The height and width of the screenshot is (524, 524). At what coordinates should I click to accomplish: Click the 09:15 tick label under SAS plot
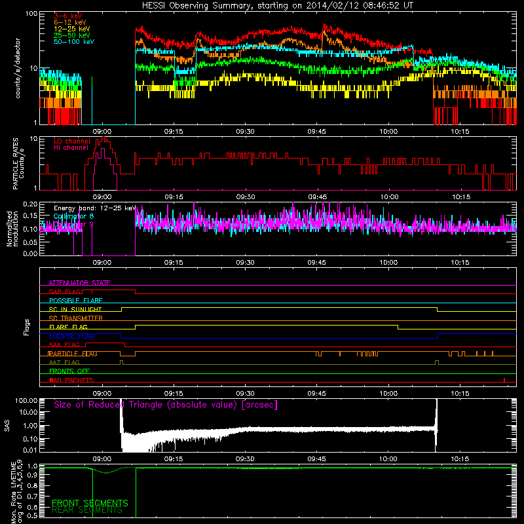click(x=174, y=459)
